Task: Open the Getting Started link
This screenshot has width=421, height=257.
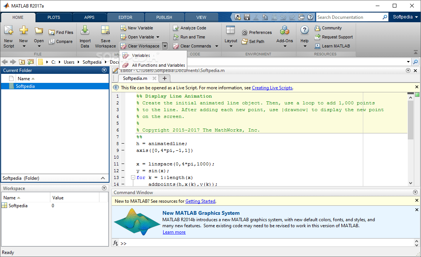Action: coord(200,201)
